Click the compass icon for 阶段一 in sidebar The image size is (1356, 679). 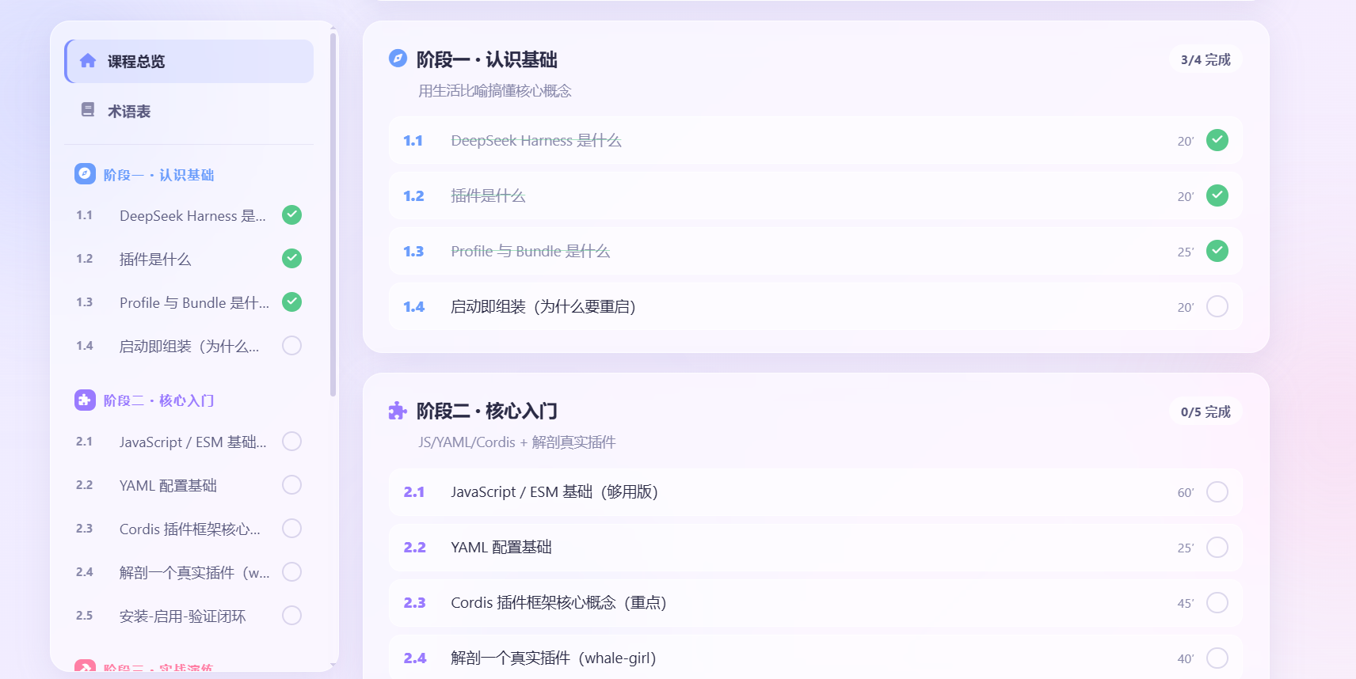[85, 174]
